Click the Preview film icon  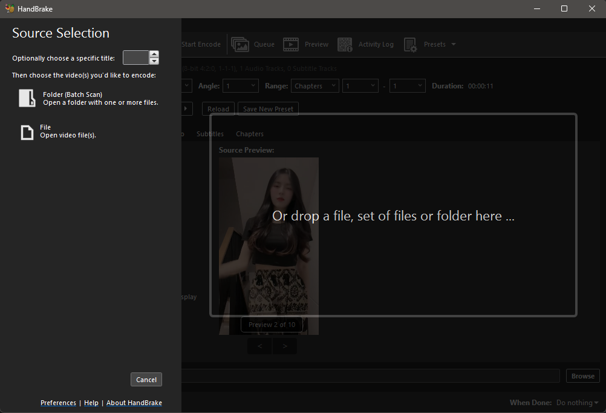point(291,44)
